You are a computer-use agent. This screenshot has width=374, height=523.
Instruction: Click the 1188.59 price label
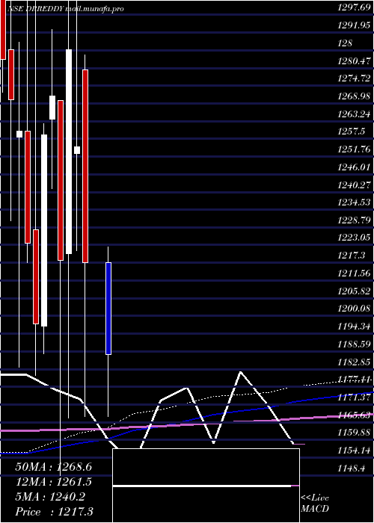point(354,344)
